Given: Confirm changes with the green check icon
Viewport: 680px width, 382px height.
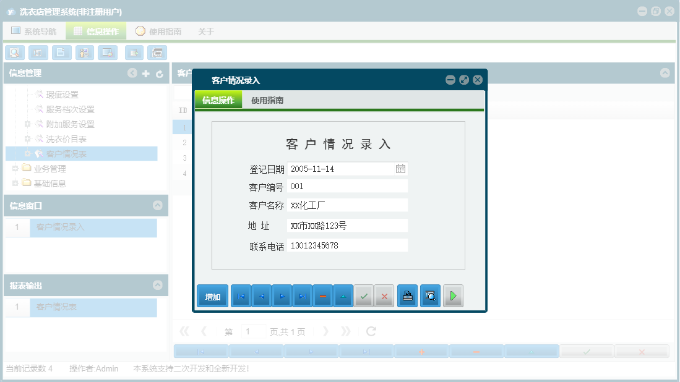Looking at the screenshot, I should click(364, 295).
